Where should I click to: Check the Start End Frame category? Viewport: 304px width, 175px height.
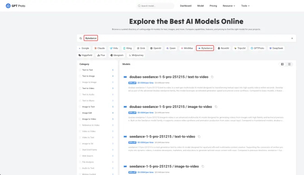coord(80,150)
